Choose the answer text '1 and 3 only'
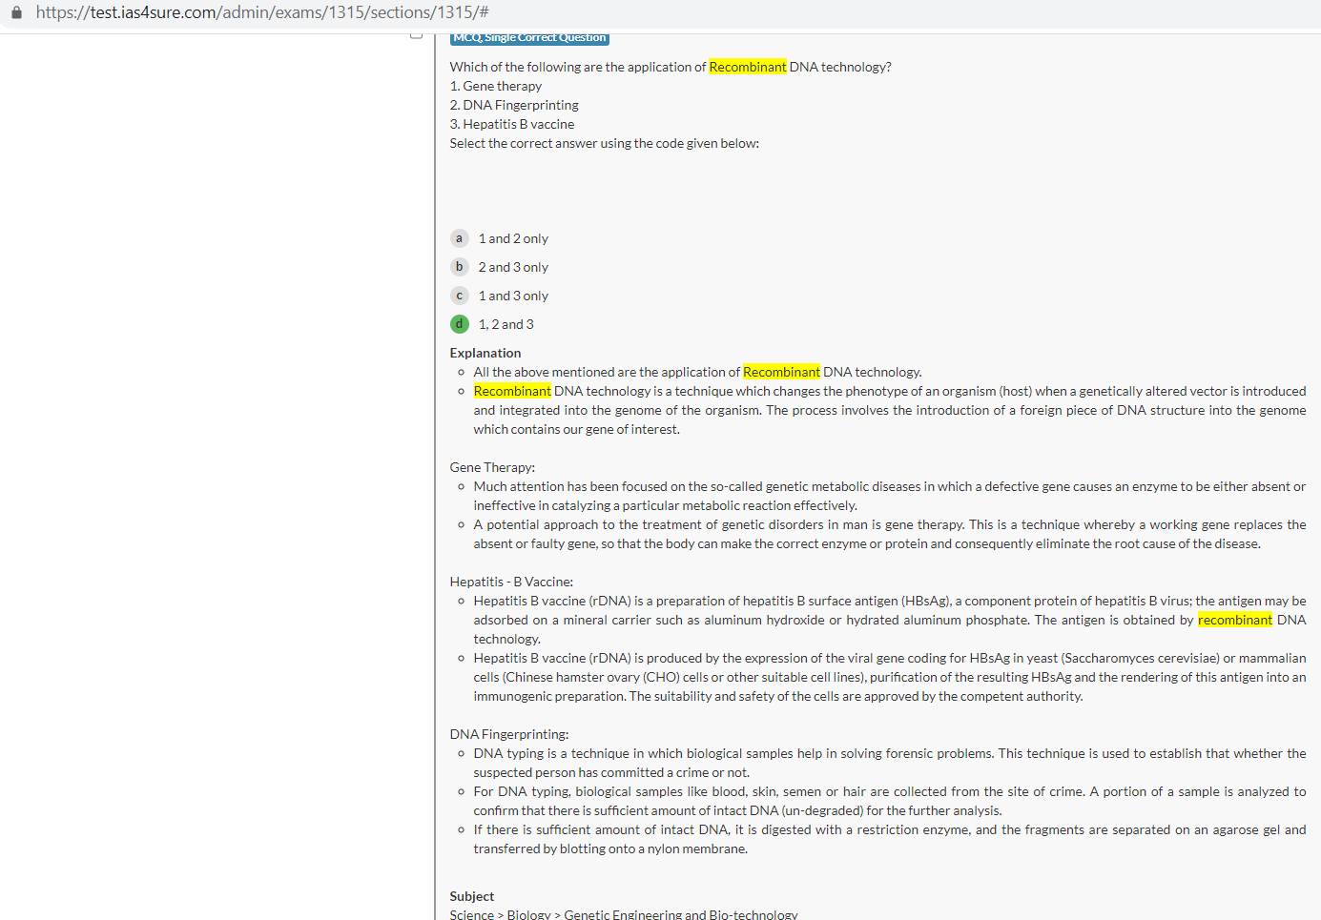The height and width of the screenshot is (920, 1321). coord(513,296)
